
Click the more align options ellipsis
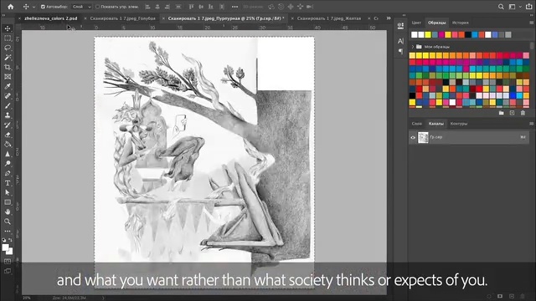click(x=234, y=7)
